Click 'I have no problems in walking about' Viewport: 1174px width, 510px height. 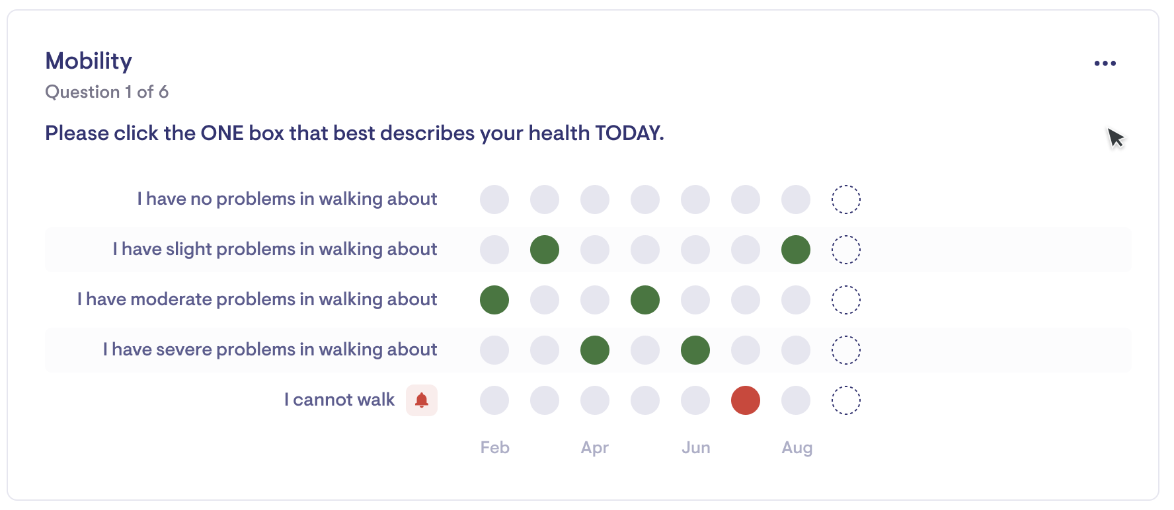point(287,199)
